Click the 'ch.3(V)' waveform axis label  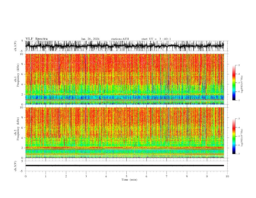(x=16, y=166)
